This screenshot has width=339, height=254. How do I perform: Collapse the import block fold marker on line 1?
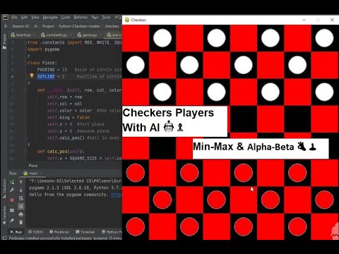coord(25,42)
